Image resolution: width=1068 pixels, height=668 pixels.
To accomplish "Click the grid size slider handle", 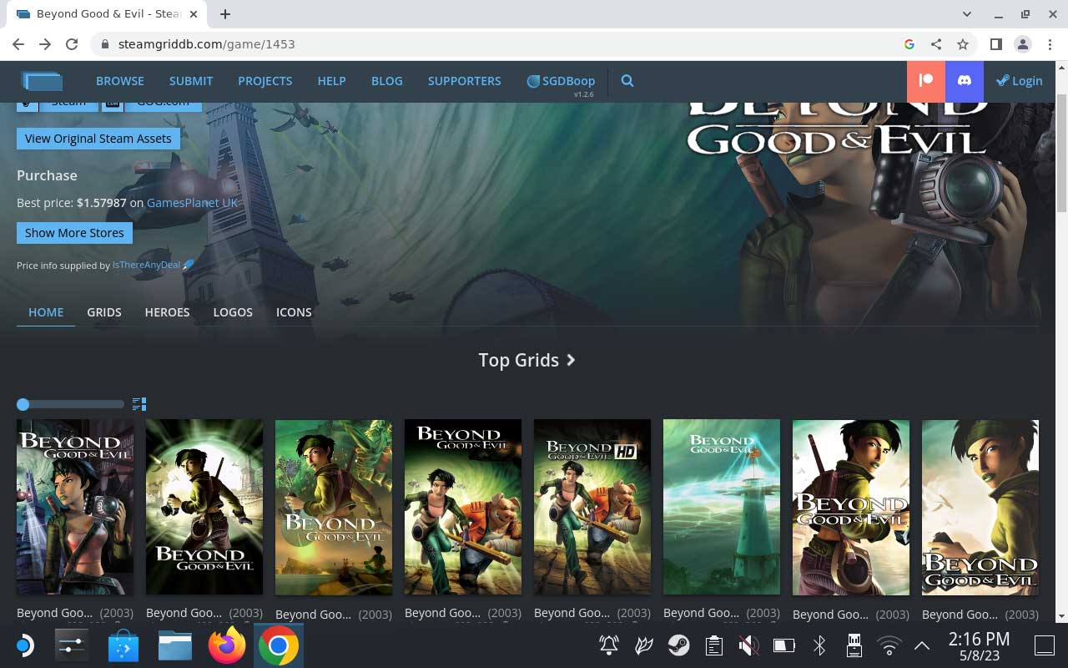I will click(23, 404).
